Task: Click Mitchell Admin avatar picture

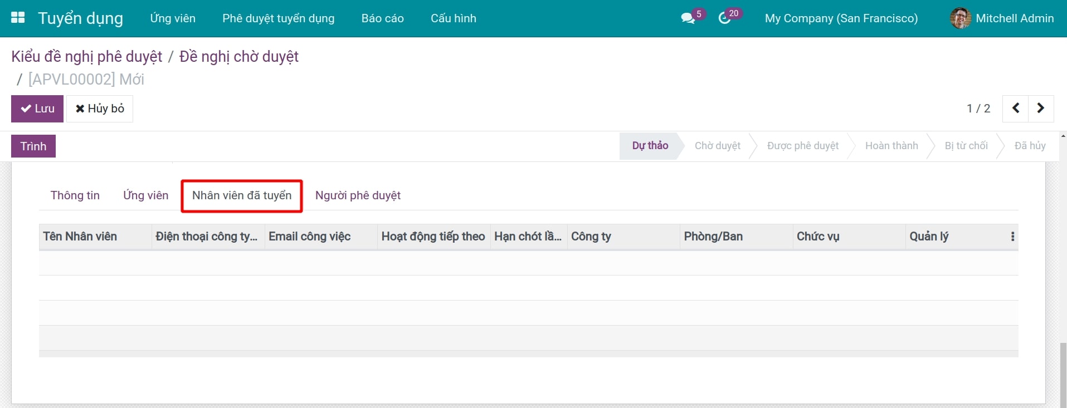Action: pyautogui.click(x=960, y=18)
